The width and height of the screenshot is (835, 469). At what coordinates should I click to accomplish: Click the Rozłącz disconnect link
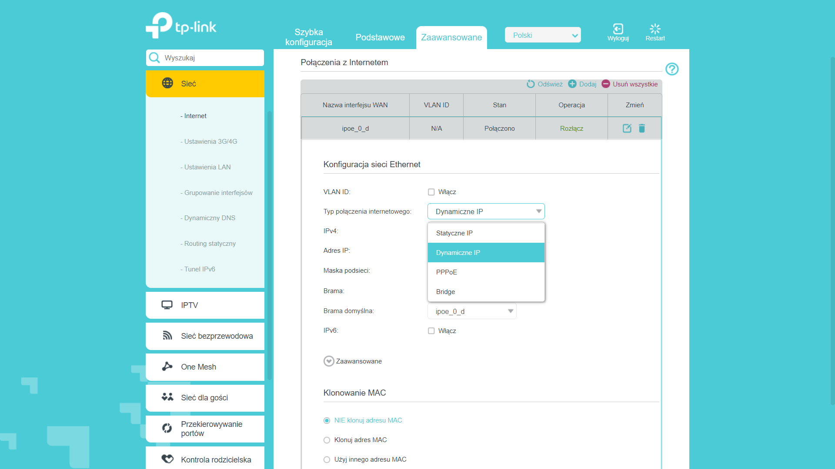571,129
